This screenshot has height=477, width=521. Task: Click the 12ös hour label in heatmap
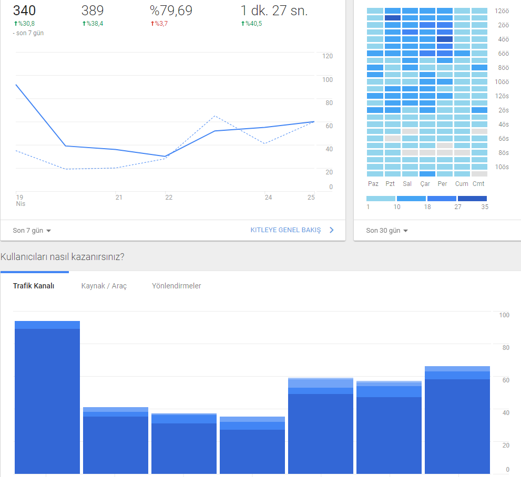[x=502, y=96]
